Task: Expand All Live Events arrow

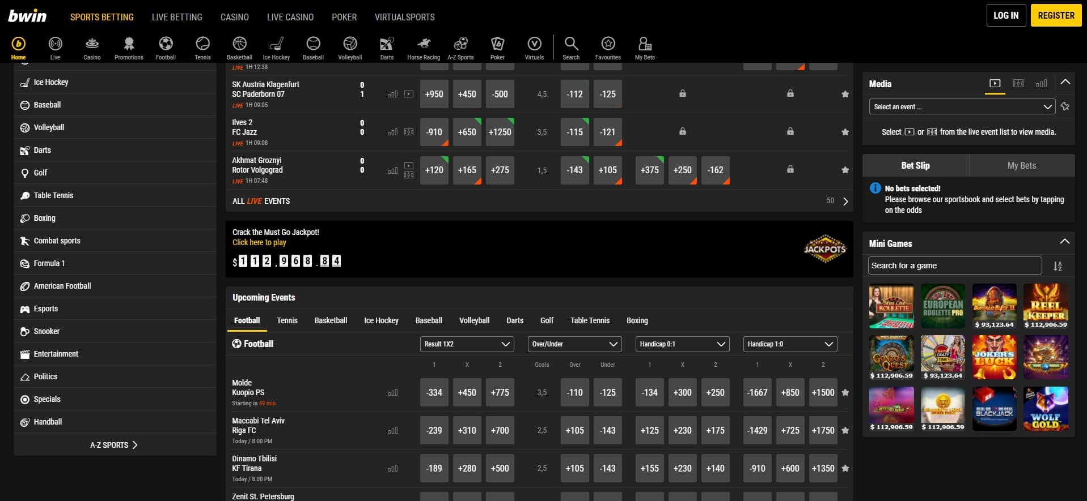Action: pos(845,201)
